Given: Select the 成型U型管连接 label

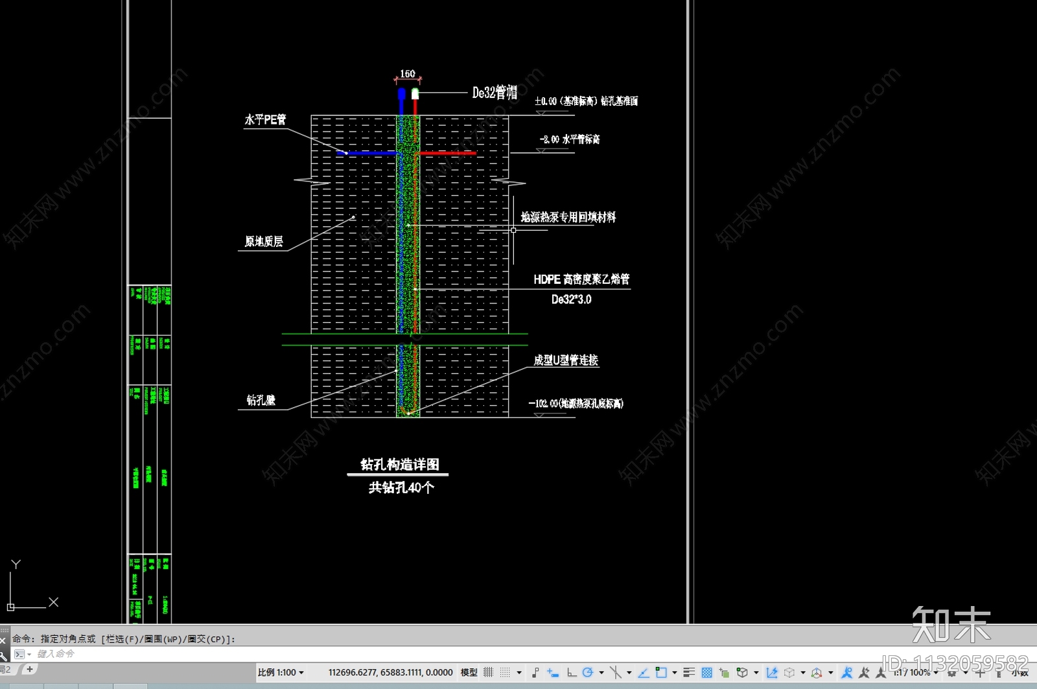Looking at the screenshot, I should [x=566, y=360].
